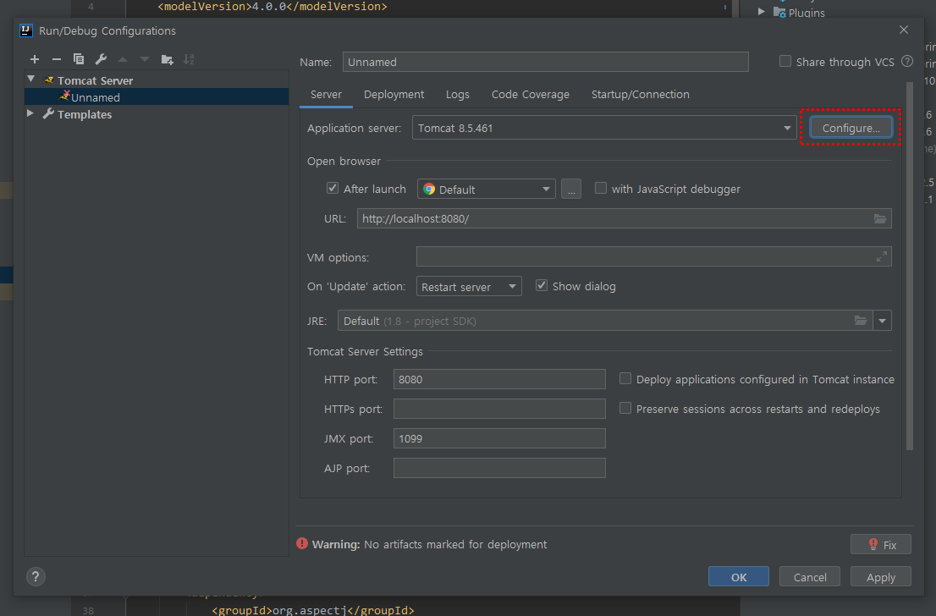
Task: Click the ellipsis browser settings button
Action: (x=571, y=190)
